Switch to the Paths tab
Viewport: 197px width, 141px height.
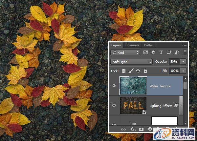(x=148, y=45)
